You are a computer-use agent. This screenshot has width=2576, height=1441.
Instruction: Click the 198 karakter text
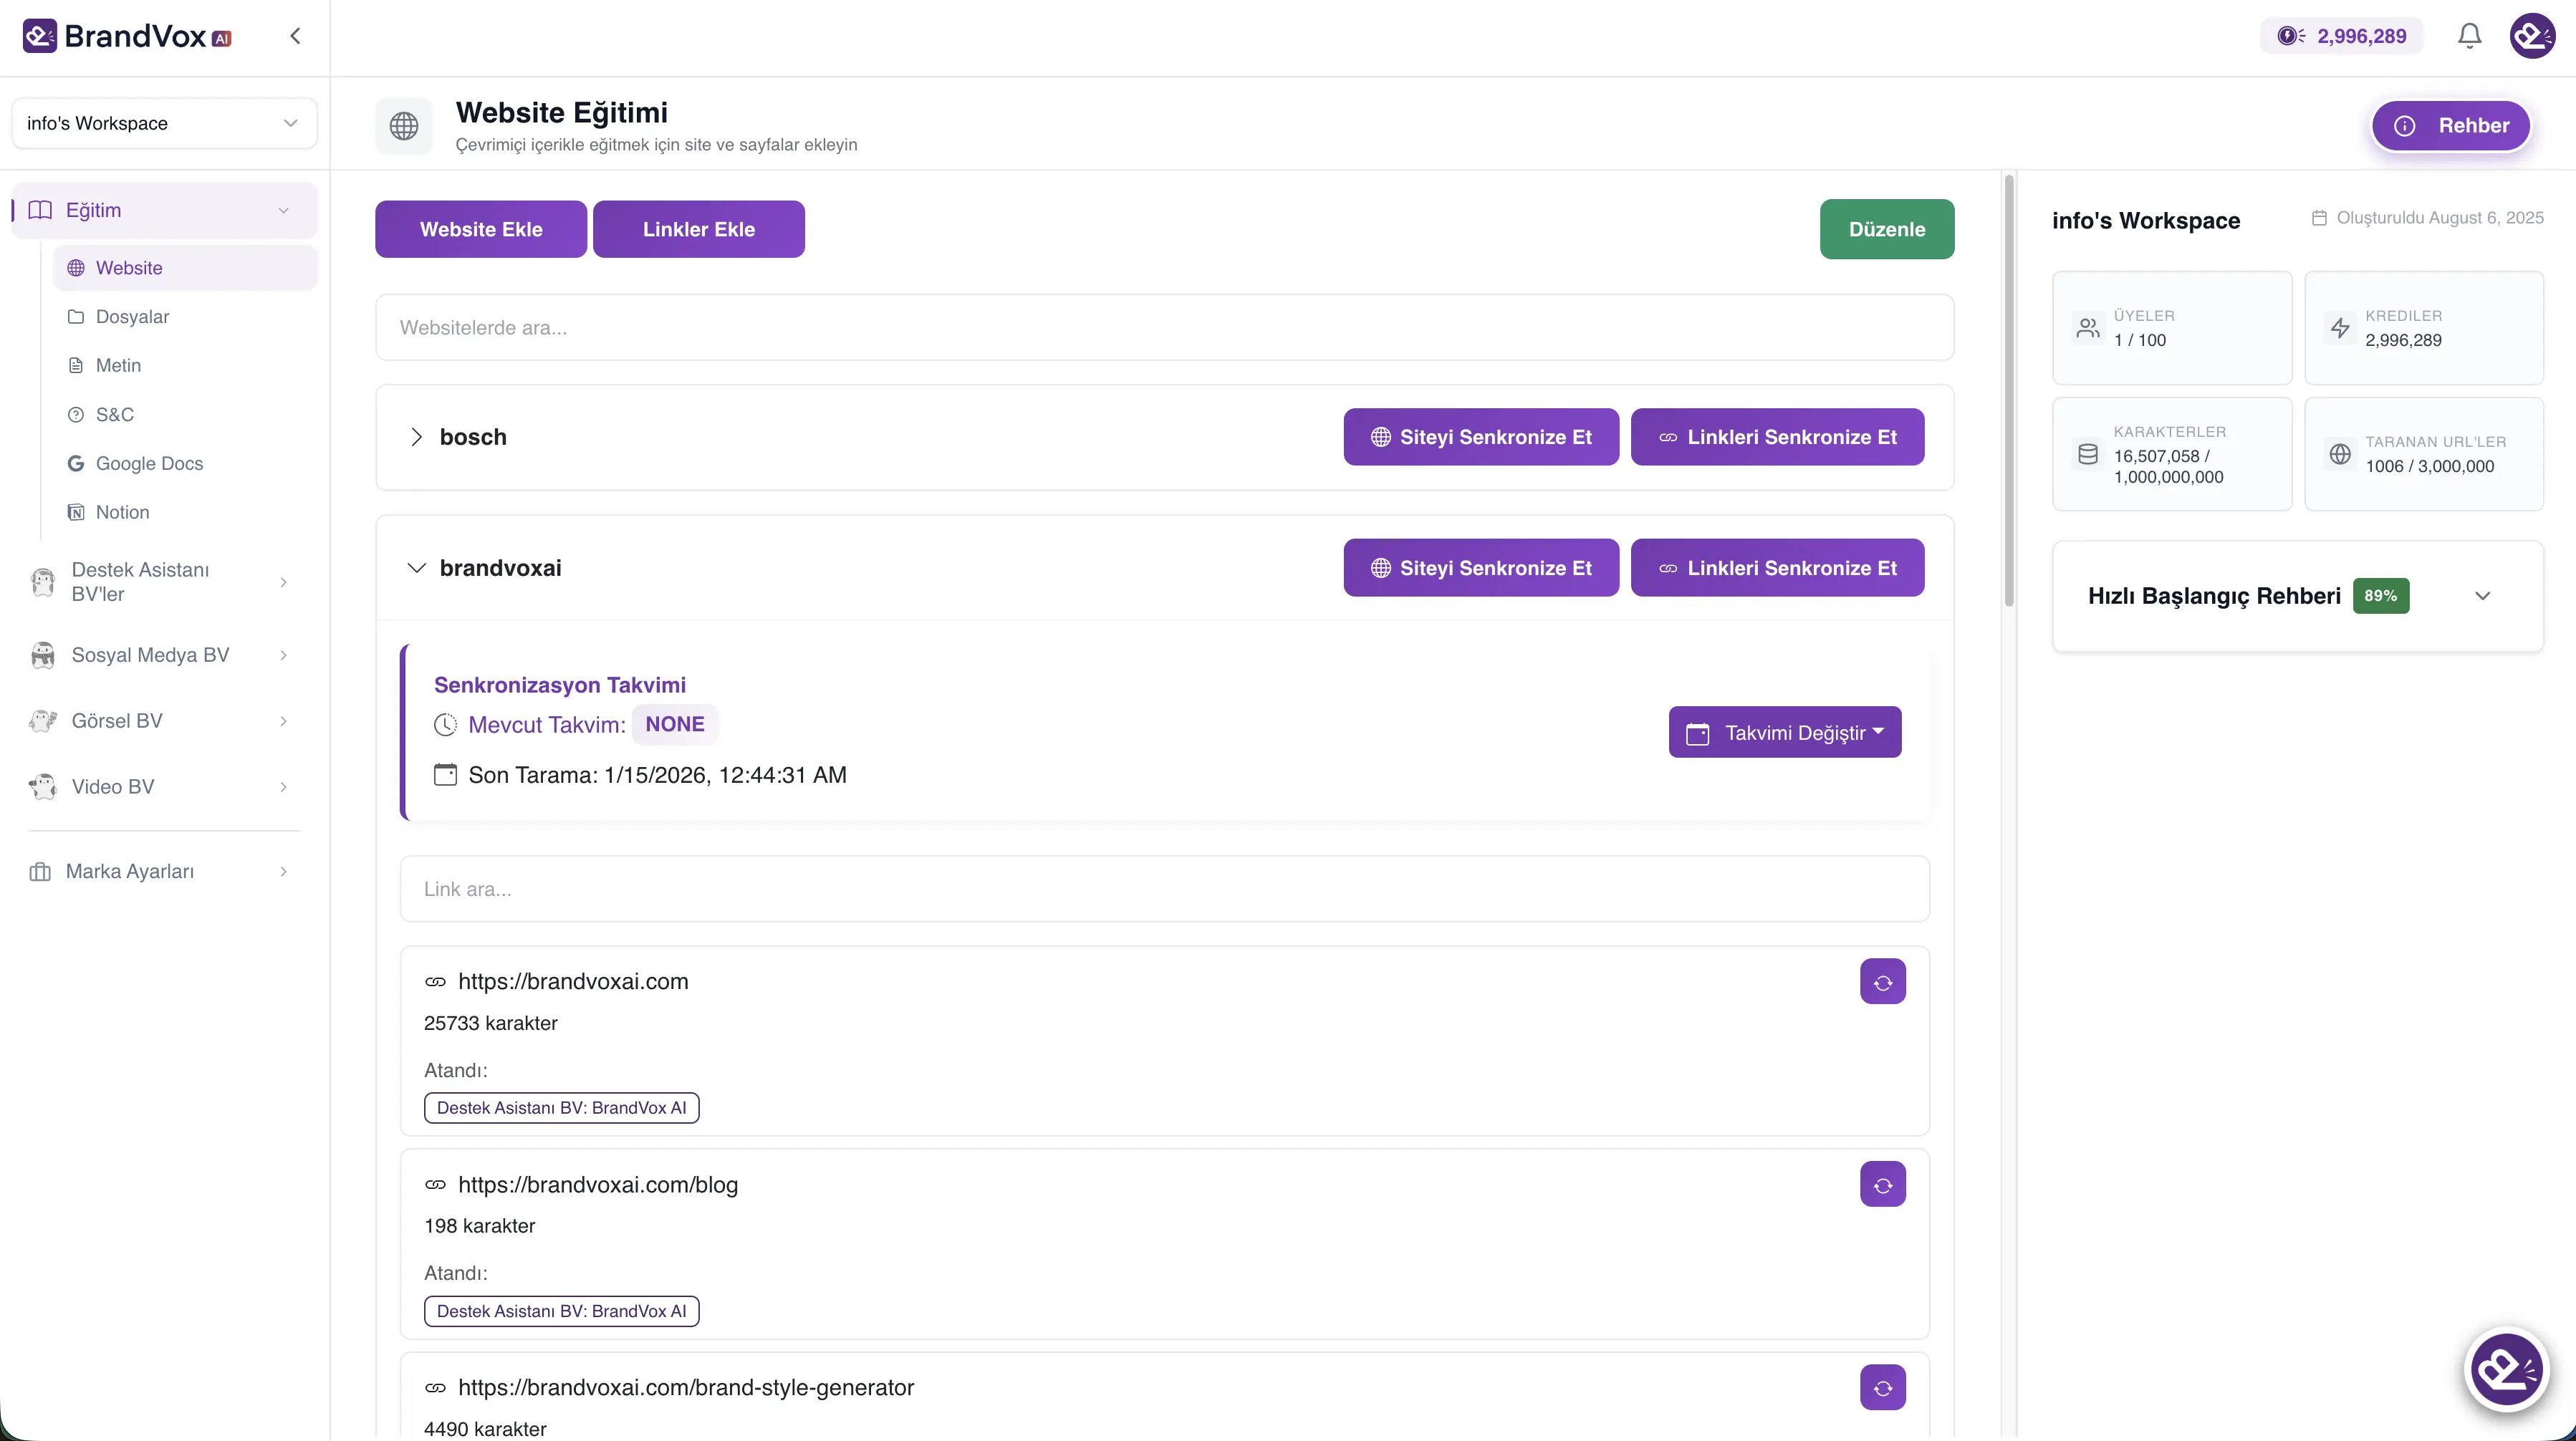(480, 1227)
